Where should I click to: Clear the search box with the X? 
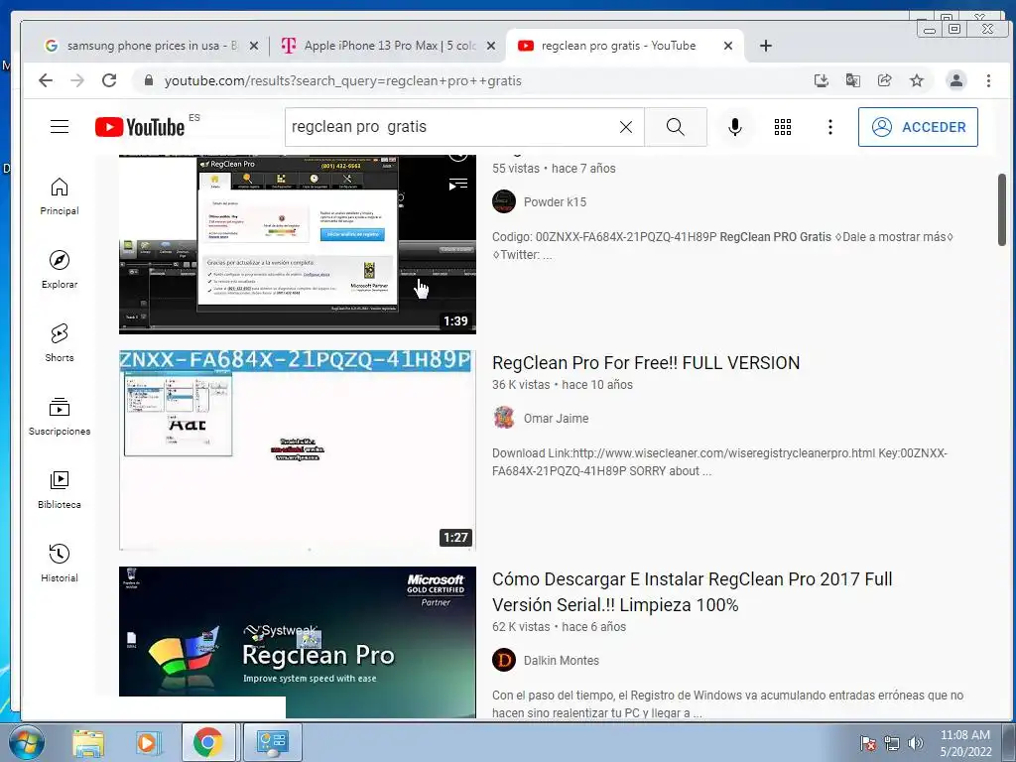pyautogui.click(x=625, y=127)
